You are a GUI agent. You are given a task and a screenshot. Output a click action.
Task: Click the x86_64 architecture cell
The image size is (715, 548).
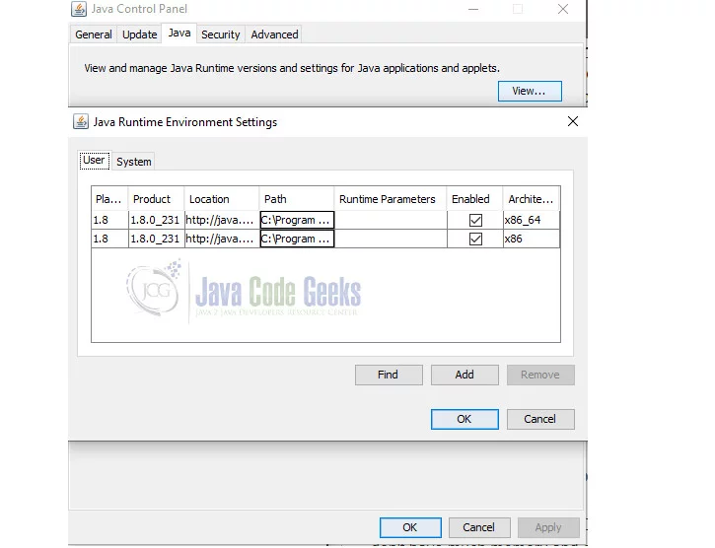tap(532, 220)
